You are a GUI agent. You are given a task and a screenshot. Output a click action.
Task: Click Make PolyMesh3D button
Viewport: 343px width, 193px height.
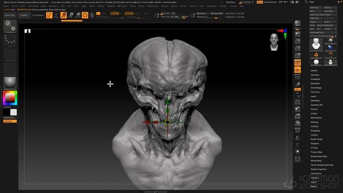[x=326, y=25]
